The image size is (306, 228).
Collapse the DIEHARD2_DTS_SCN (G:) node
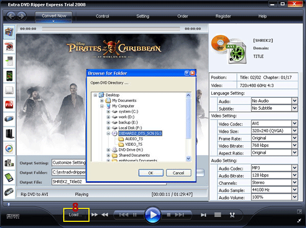click(x=109, y=133)
